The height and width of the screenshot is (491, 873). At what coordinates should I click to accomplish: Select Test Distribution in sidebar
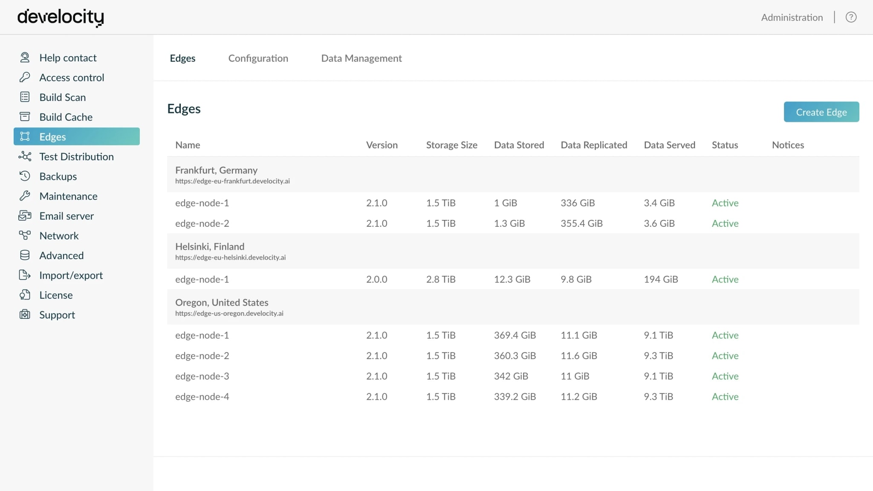[x=77, y=156]
